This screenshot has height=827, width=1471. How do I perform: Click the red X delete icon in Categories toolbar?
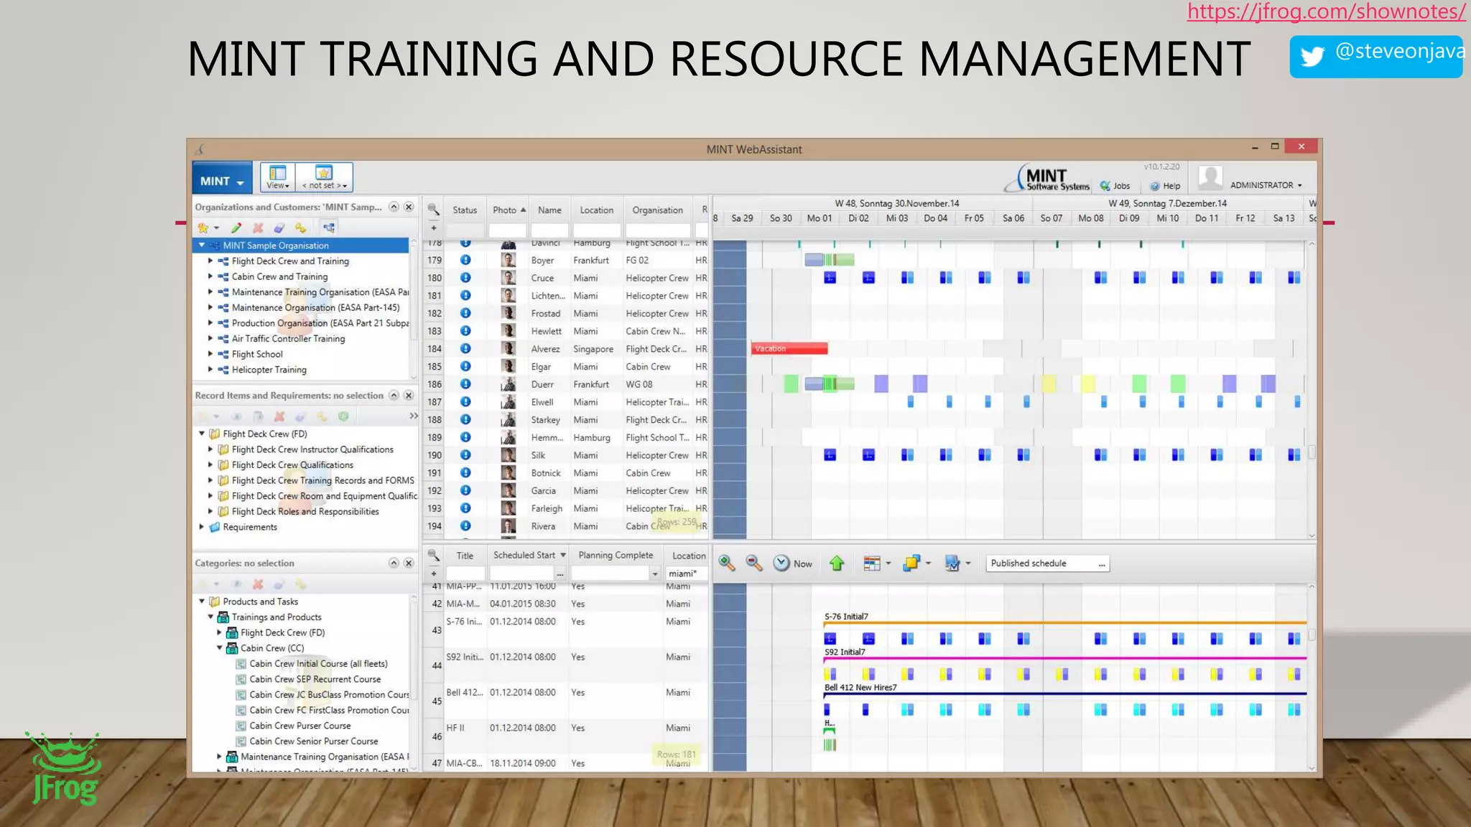click(258, 584)
